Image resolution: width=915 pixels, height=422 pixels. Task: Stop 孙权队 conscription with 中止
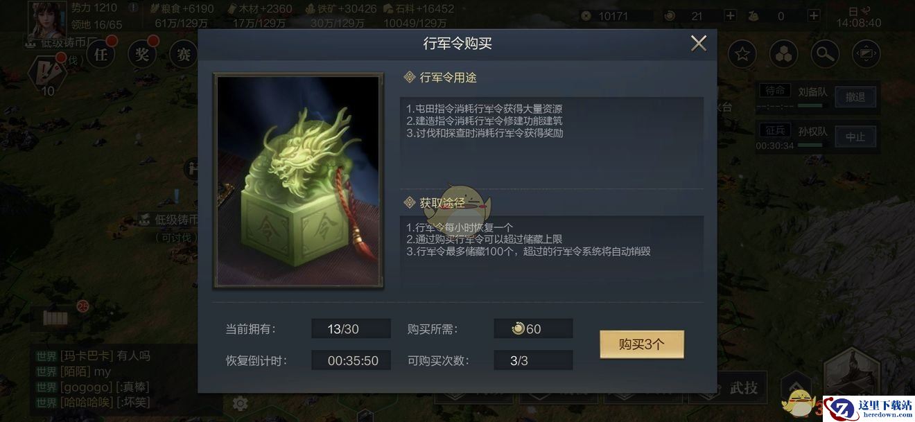[855, 137]
